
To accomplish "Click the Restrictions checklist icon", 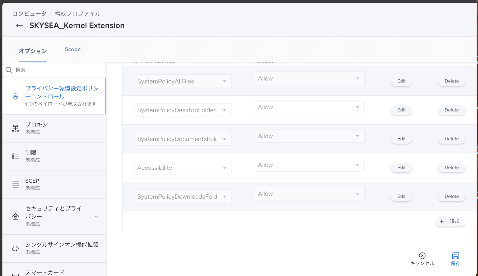I will coord(15,156).
